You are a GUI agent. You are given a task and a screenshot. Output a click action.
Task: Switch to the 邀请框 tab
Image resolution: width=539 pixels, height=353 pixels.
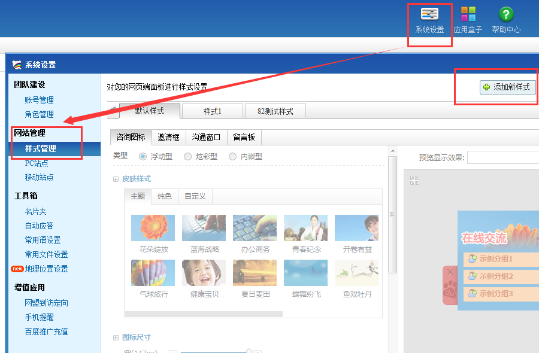coord(168,138)
